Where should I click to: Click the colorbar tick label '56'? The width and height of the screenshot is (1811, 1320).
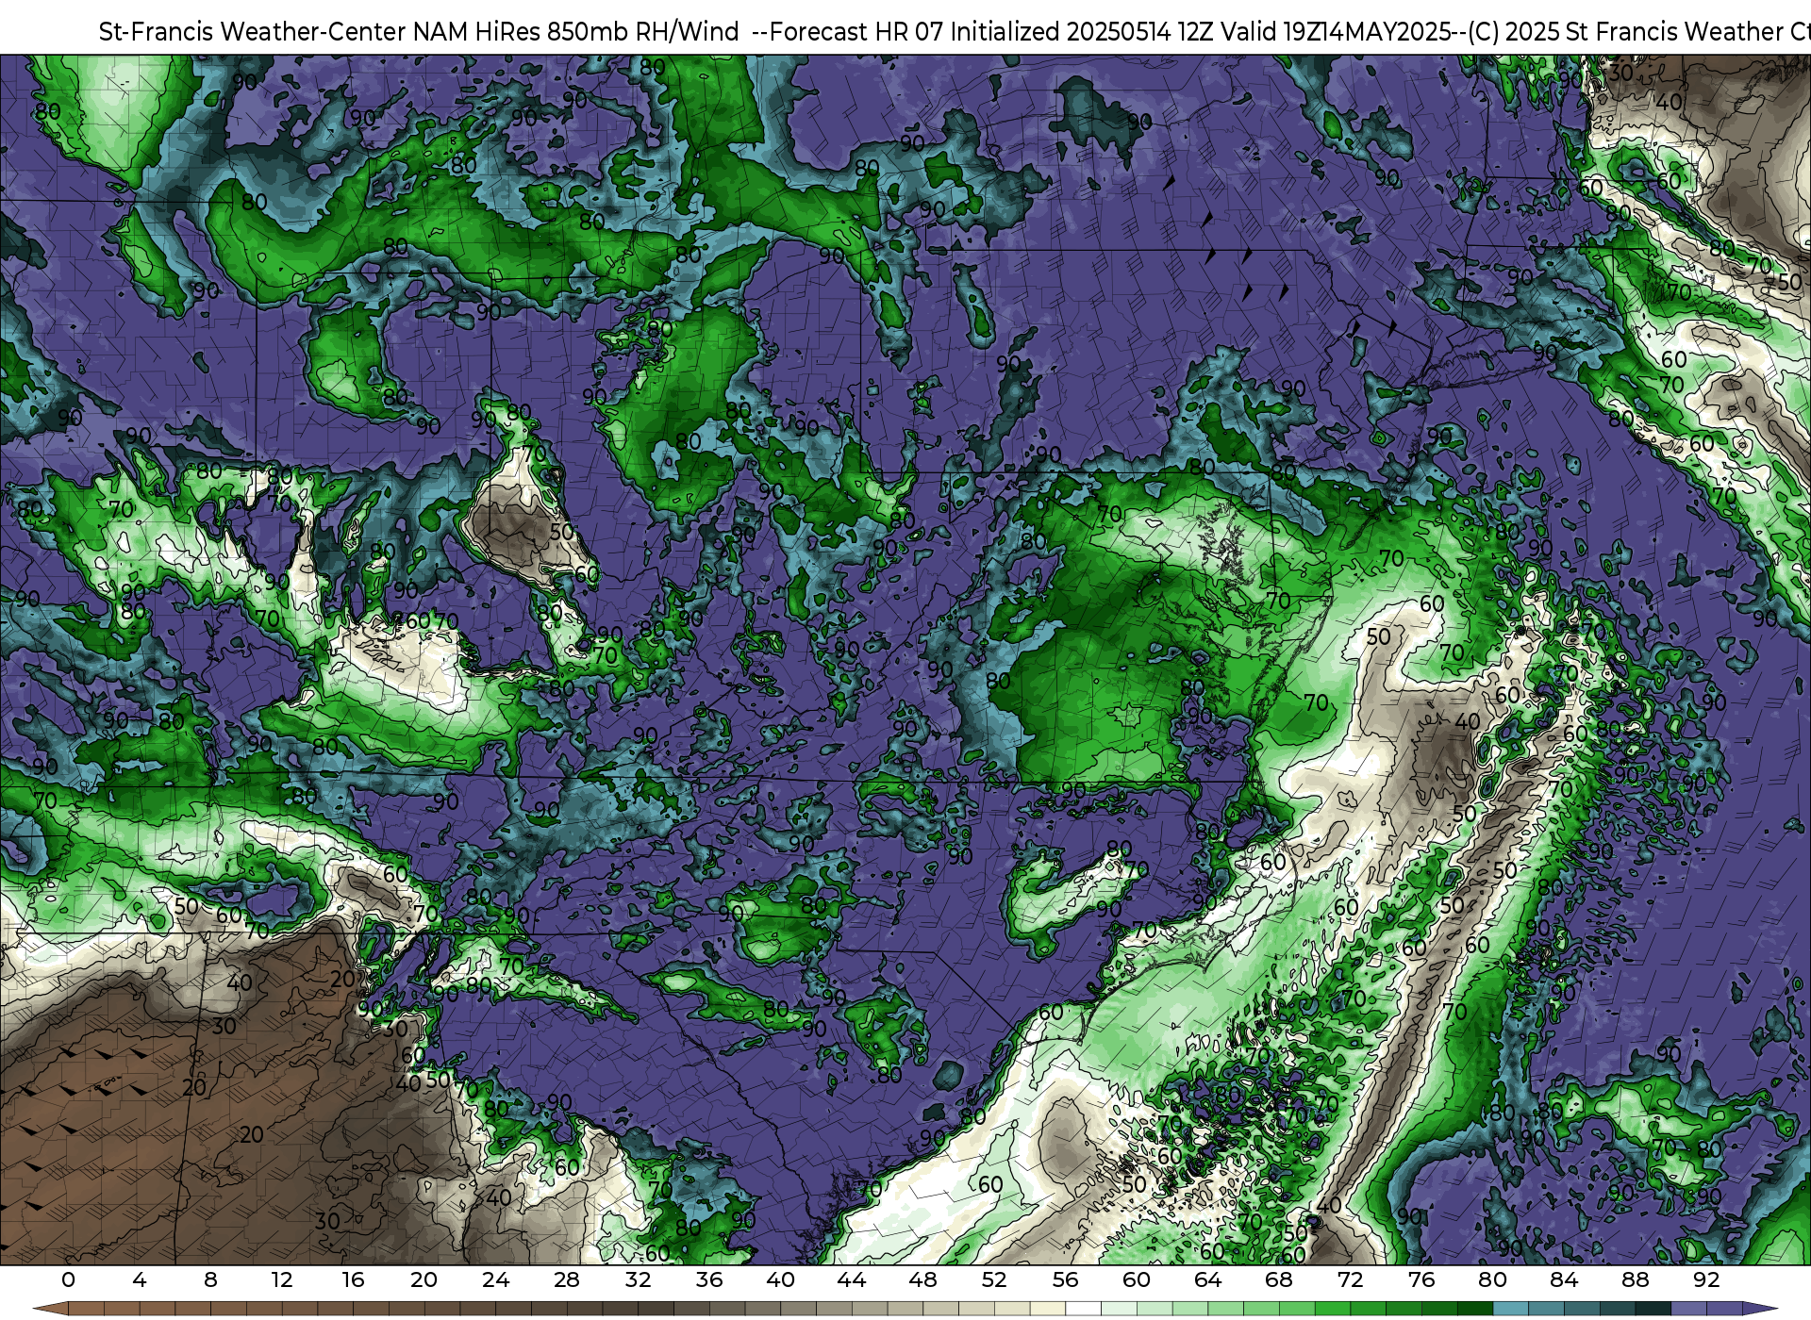[x=1065, y=1279]
